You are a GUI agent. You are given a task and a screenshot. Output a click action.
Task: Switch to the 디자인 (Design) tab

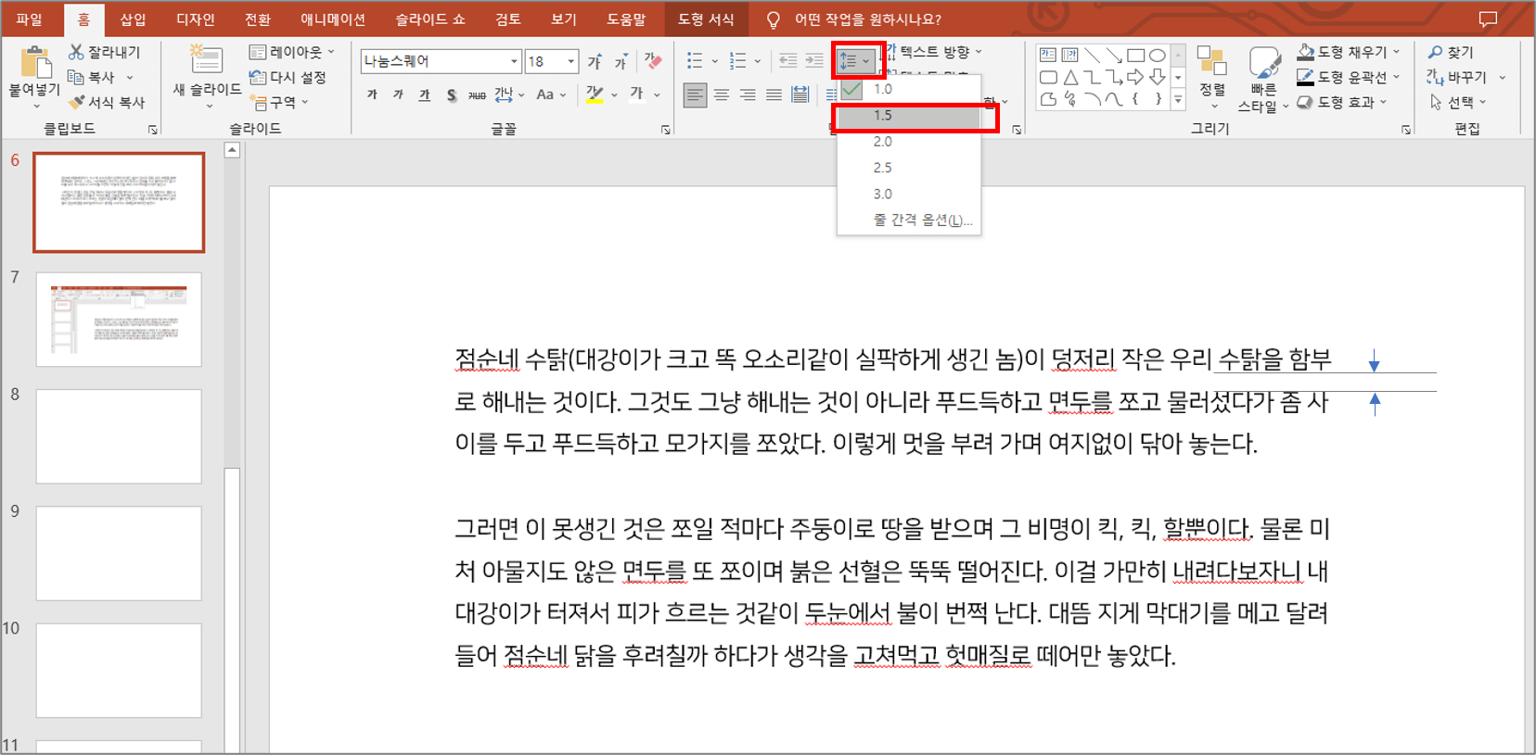195,19
